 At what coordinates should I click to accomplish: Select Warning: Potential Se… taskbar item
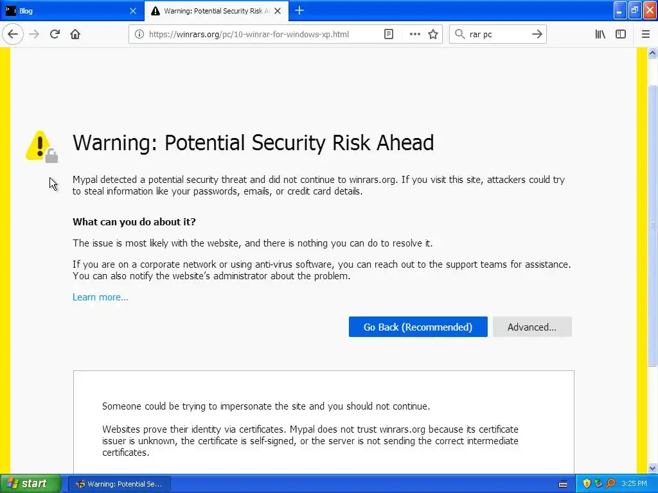[120, 484]
